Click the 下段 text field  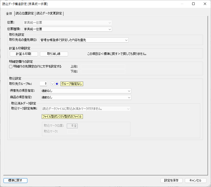click(x=103, y=71)
